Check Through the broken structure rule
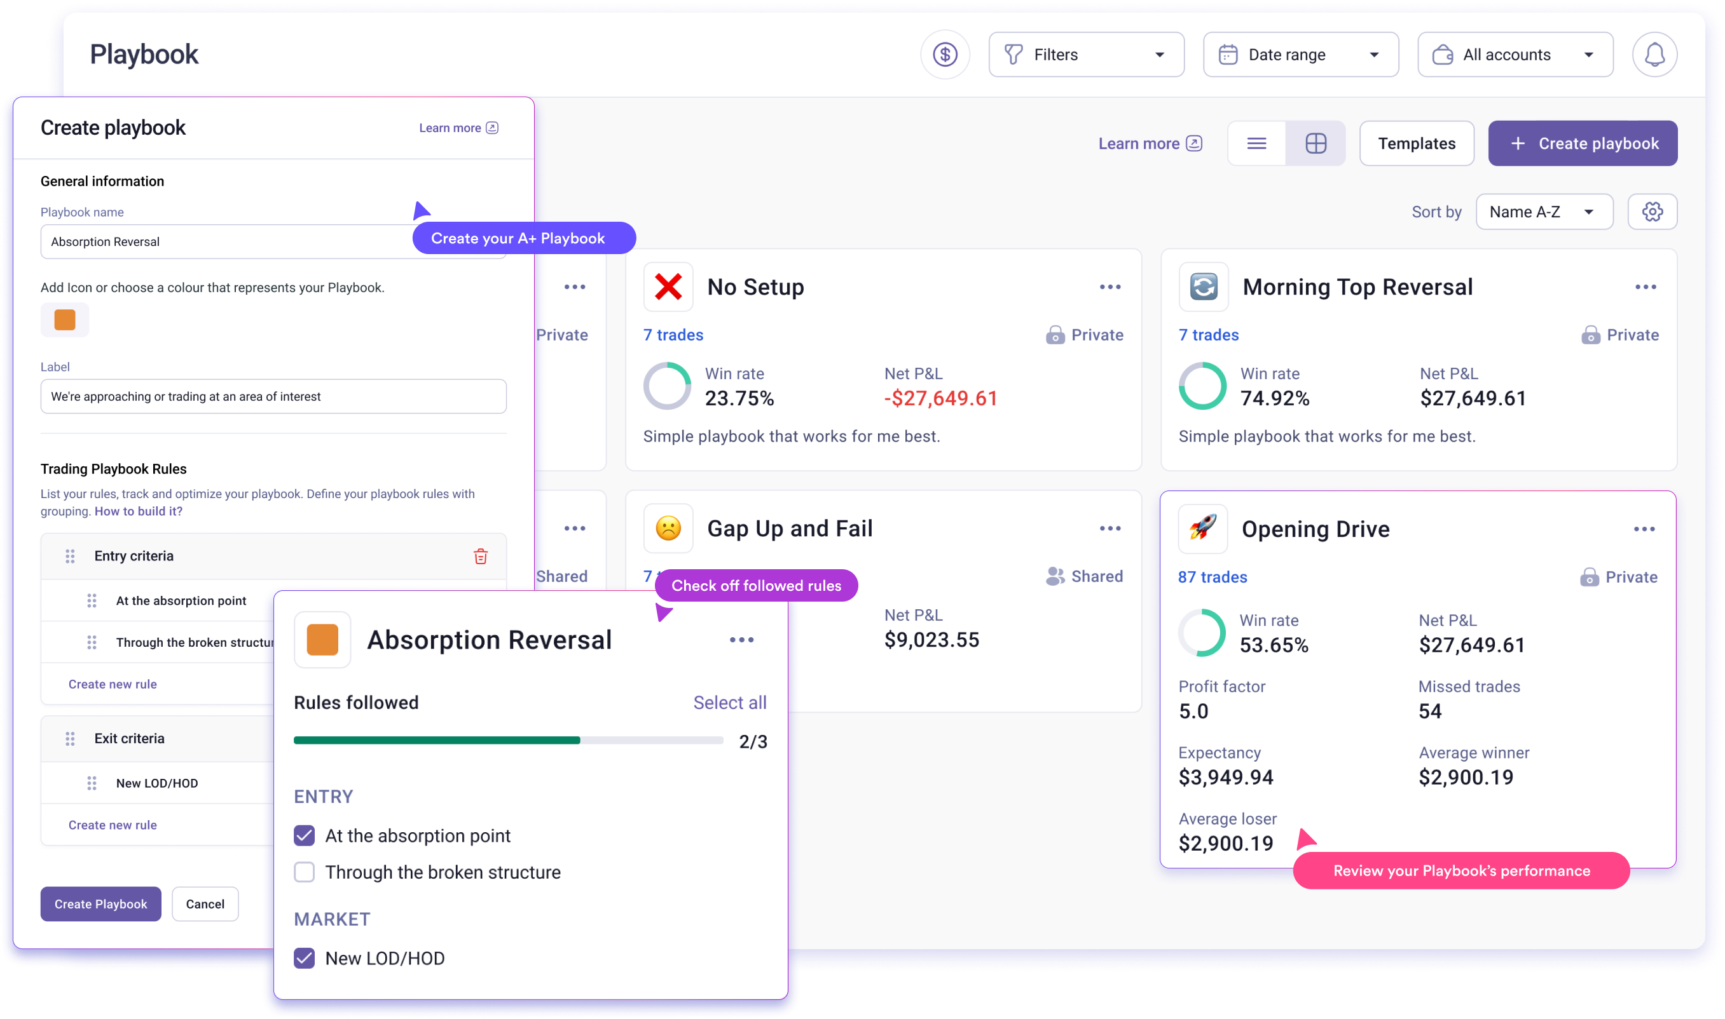This screenshot has width=1725, height=1019. pyautogui.click(x=305, y=872)
